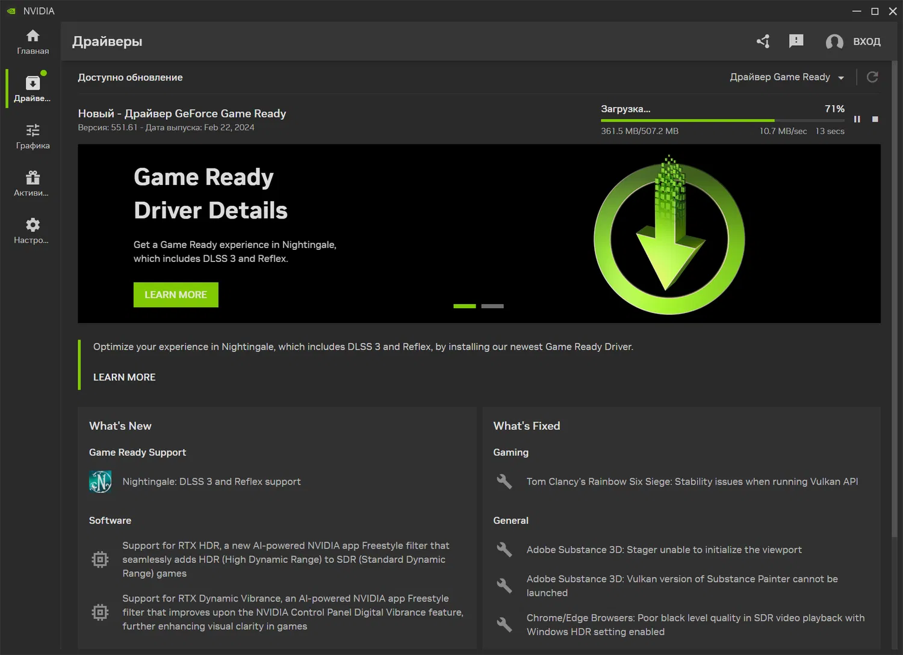Click the user avatar icon
Viewport: 903px width, 655px height.
tap(834, 42)
